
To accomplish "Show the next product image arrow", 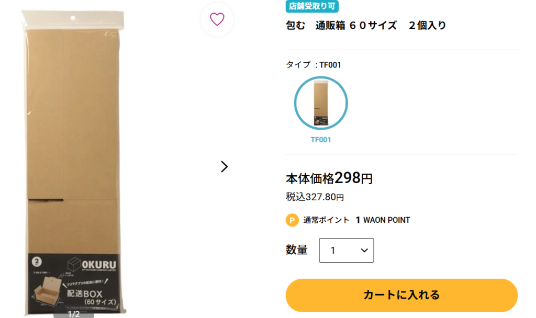I will (224, 166).
